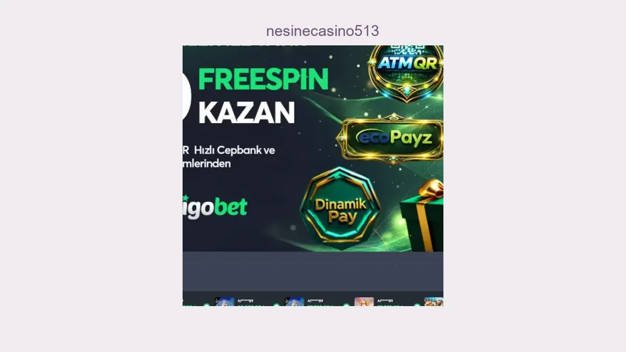The width and height of the screenshot is (626, 352).
Task: Click green circle before first blue thumbnail
Action: (x=207, y=305)
